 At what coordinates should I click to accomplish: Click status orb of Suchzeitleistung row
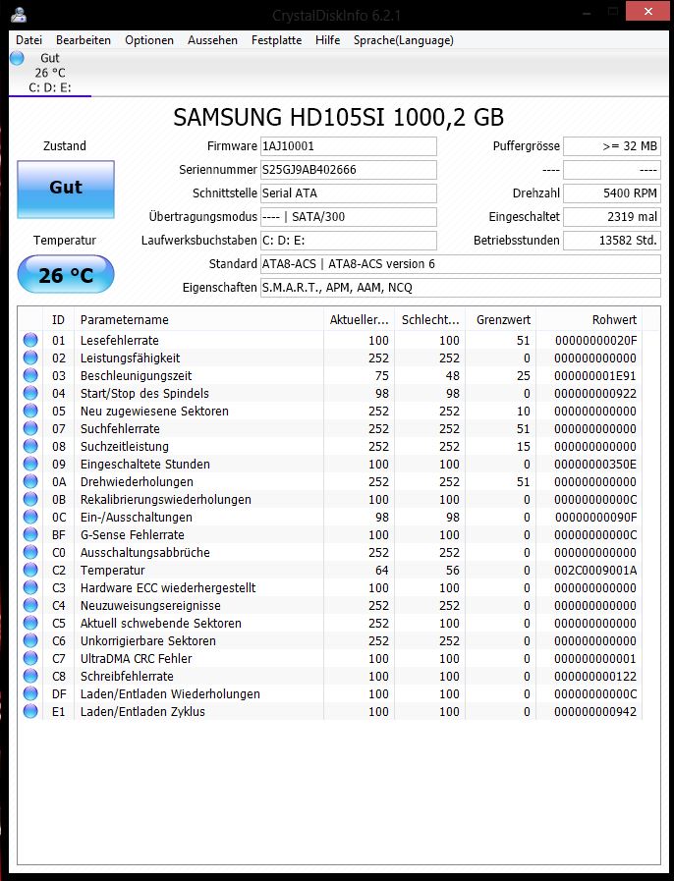point(30,446)
